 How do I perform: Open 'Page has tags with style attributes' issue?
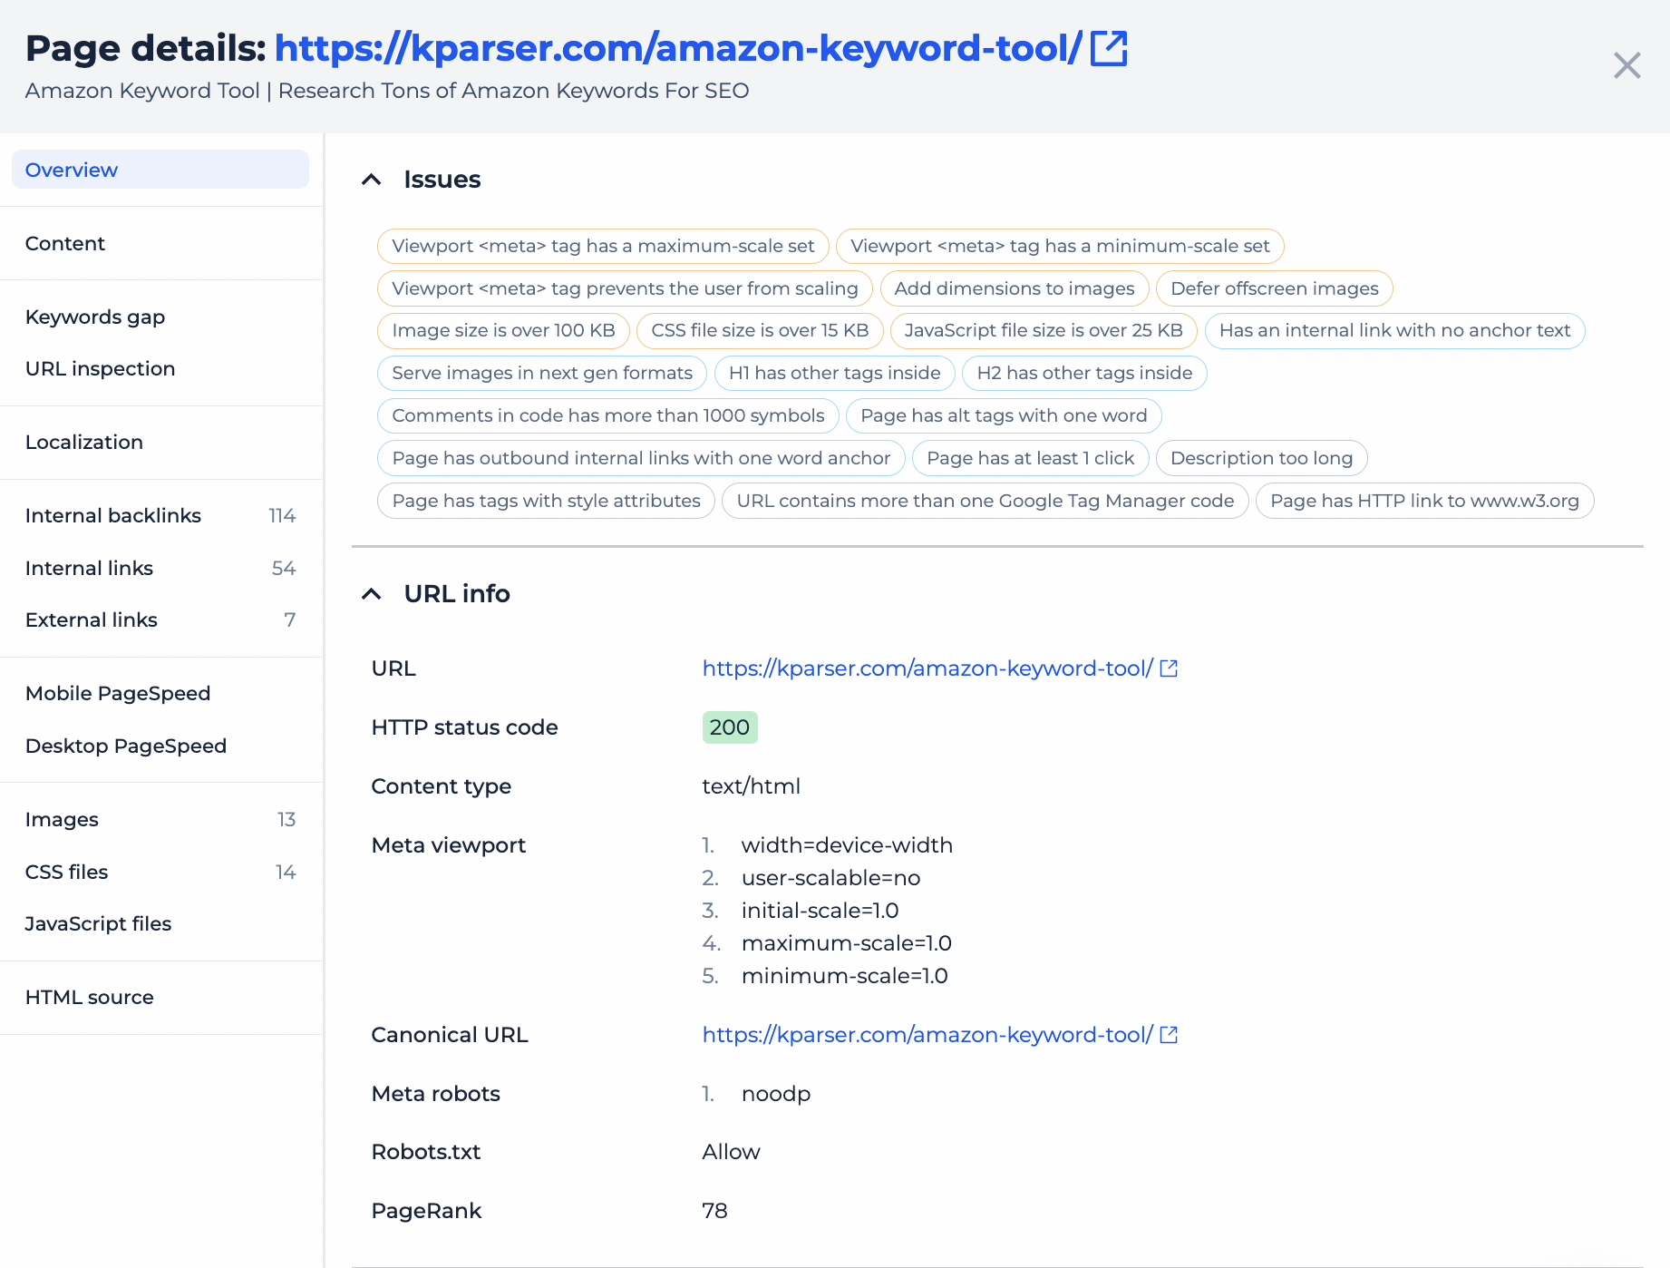546,501
